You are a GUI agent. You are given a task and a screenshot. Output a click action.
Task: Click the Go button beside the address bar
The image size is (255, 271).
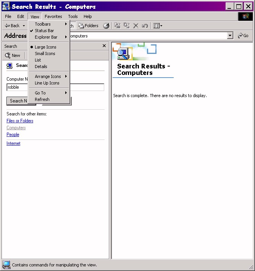[x=243, y=36]
